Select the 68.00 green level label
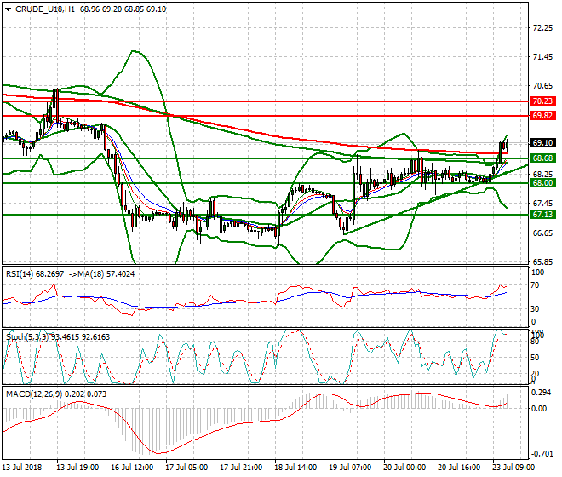Viewport: 562px width, 477px height. [x=542, y=183]
